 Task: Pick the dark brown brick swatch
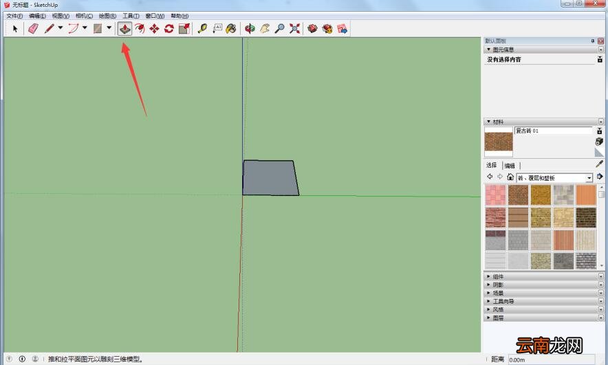click(586, 217)
